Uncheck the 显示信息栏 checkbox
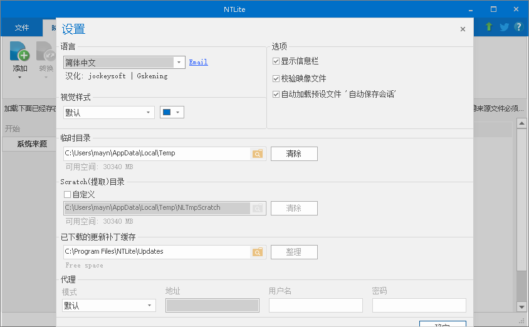This screenshot has width=529, height=327. [x=276, y=61]
